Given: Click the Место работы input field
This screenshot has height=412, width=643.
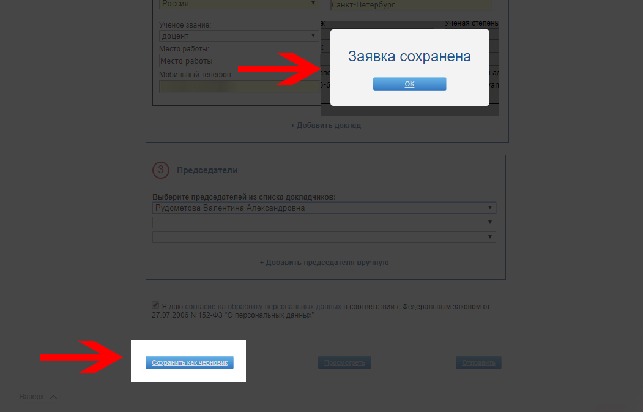Looking at the screenshot, I should (239, 61).
